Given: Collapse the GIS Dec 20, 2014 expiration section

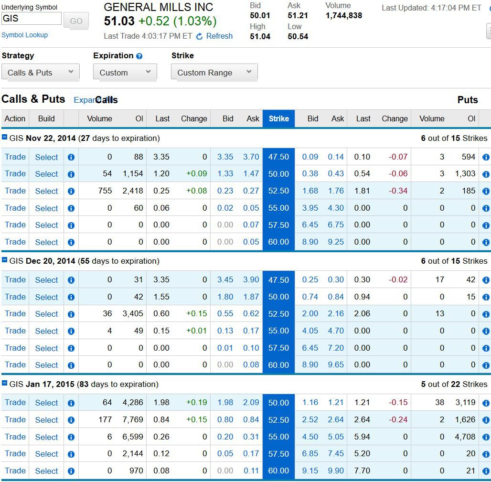Looking at the screenshot, I should (5, 261).
